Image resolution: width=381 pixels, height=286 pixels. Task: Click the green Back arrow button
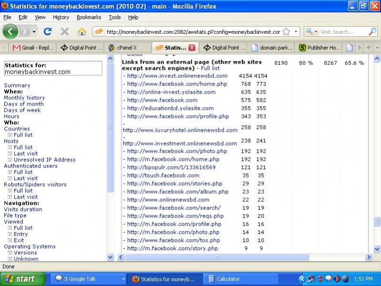pos(10,32)
